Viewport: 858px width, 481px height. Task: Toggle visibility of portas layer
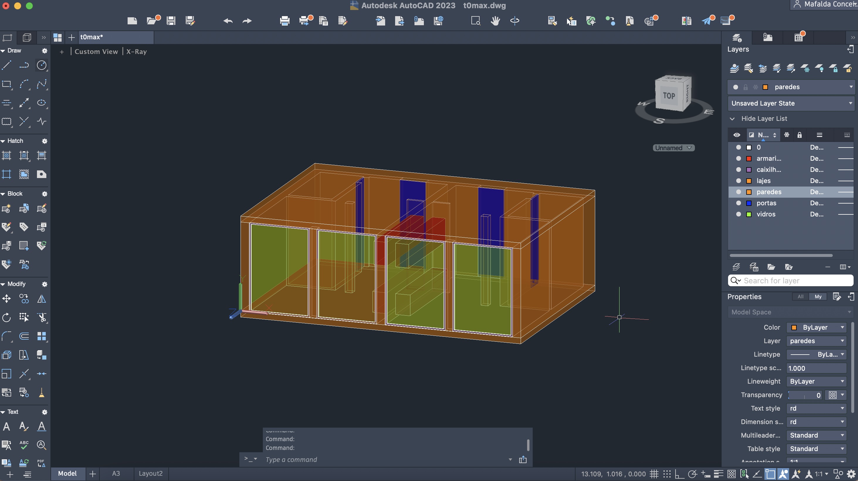point(738,203)
